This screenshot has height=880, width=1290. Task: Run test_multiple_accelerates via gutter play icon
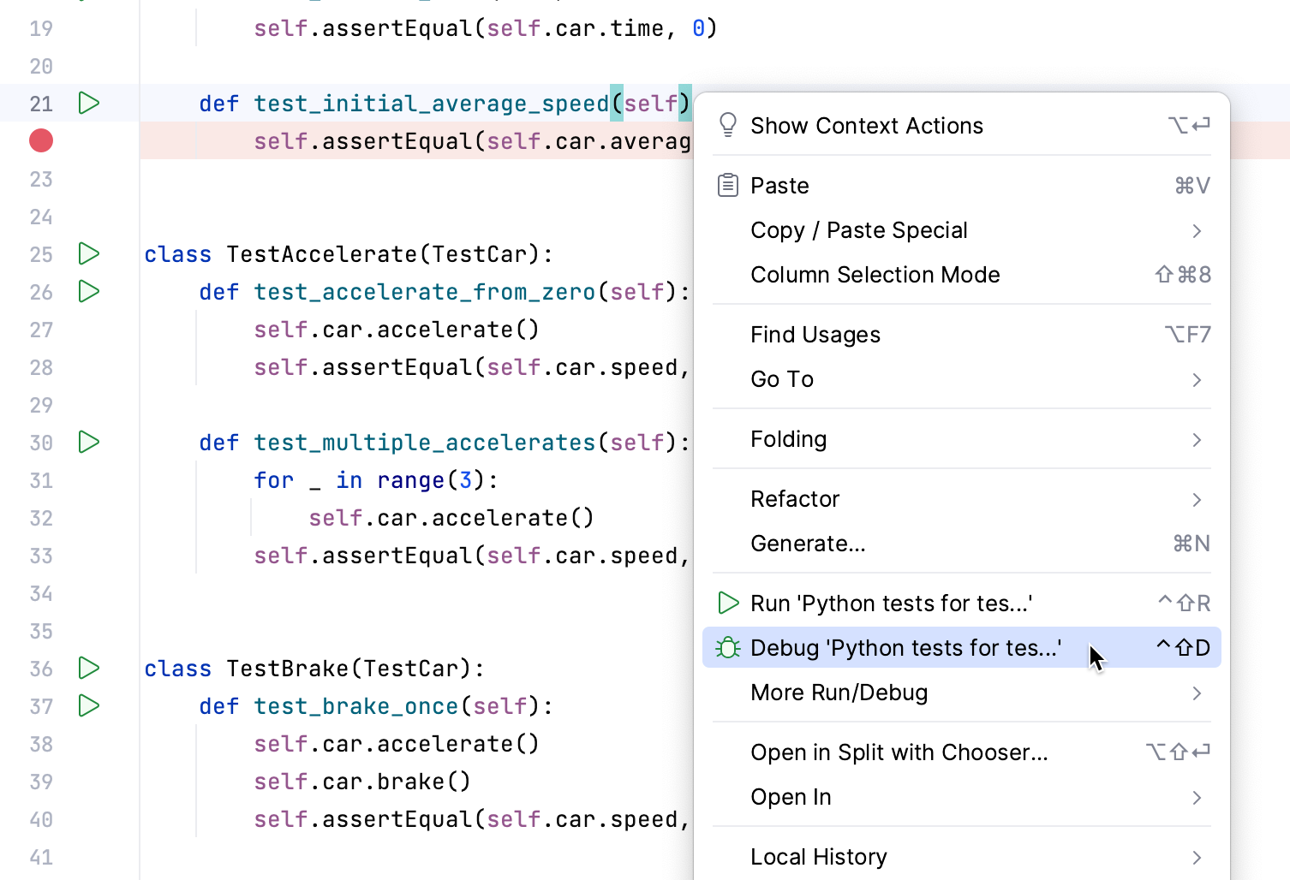(x=88, y=442)
